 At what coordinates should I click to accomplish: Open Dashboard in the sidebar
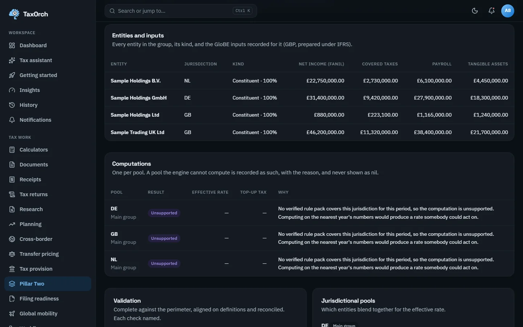[48, 45]
